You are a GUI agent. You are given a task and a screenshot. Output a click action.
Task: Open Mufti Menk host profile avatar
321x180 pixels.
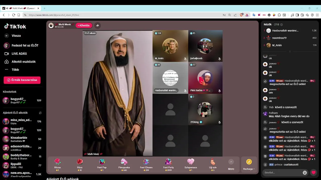(x=51, y=25)
